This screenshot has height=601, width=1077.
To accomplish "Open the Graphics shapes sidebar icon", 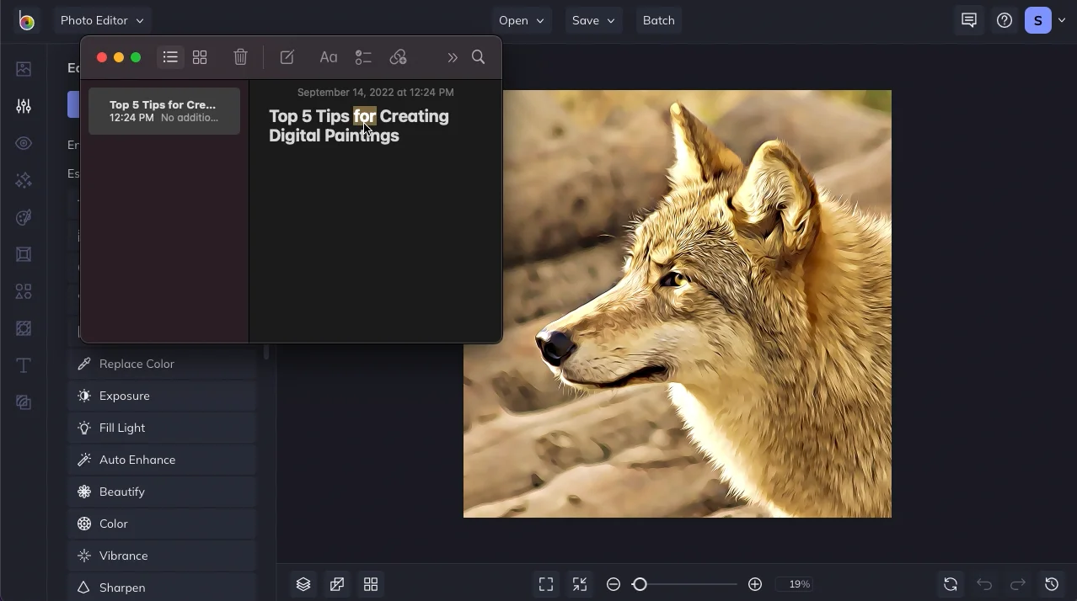I will [x=24, y=291].
